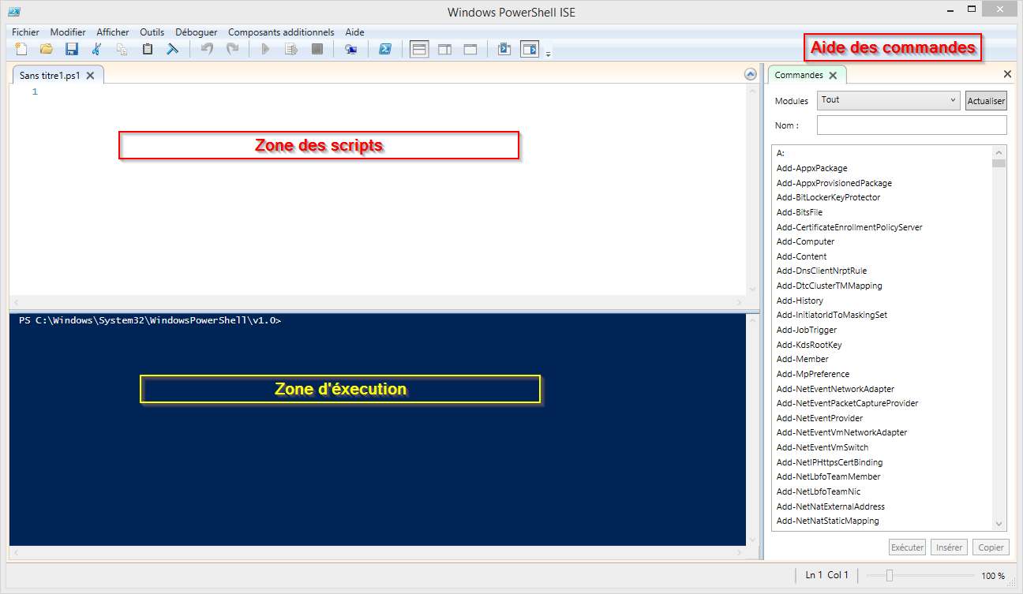Click the Run Selection icon
This screenshot has height=594, width=1023.
coord(291,49)
